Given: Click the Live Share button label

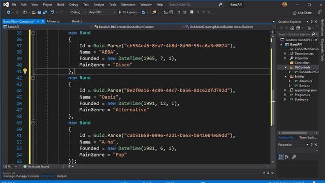Looking at the screenshot, I should pos(305,13).
